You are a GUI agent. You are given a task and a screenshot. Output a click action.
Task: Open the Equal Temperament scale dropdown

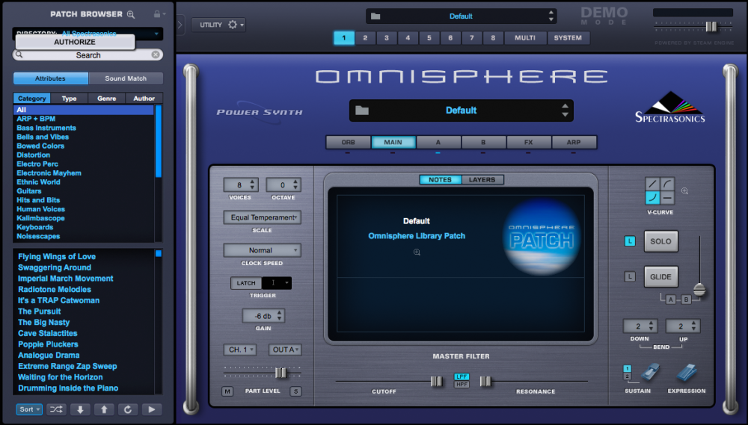point(262,217)
